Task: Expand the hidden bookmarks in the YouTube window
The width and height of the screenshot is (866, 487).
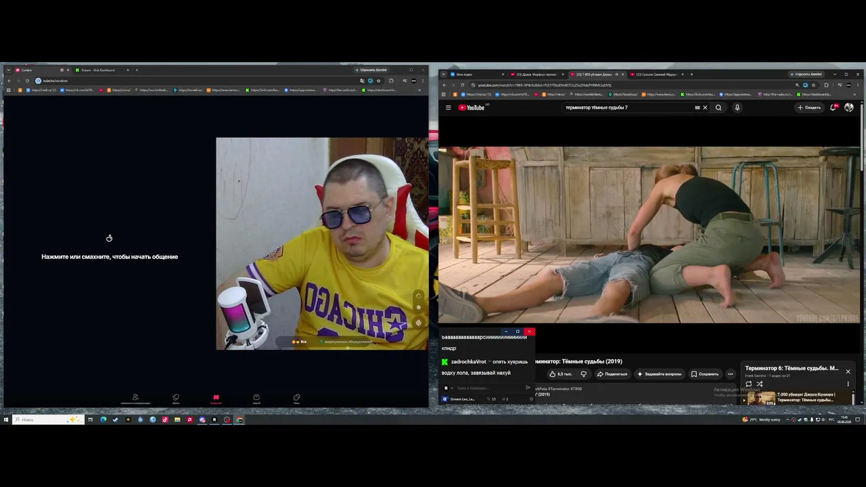Action: point(855,95)
